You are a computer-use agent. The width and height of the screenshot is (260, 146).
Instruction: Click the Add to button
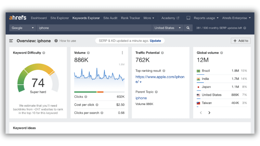click(x=240, y=41)
